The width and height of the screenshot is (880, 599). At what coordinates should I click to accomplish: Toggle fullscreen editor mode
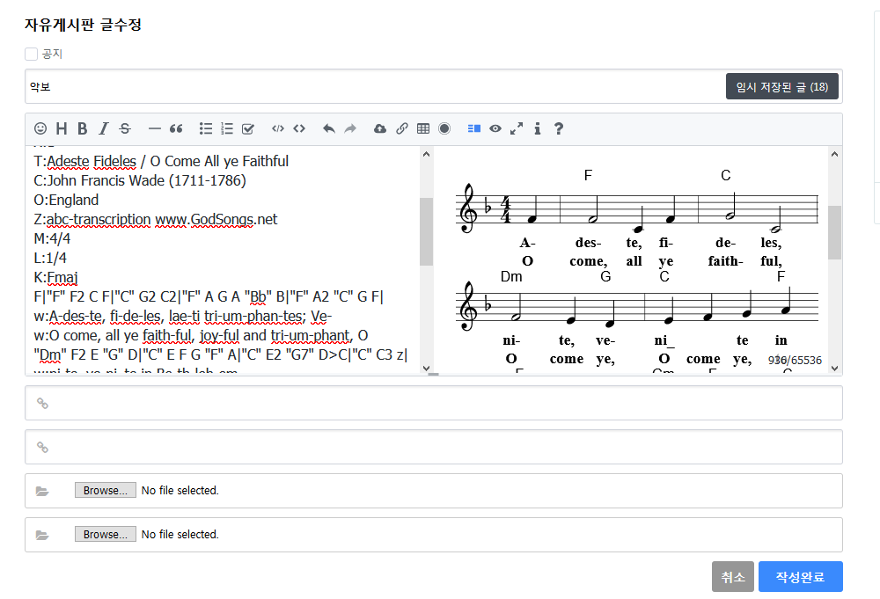tap(517, 128)
